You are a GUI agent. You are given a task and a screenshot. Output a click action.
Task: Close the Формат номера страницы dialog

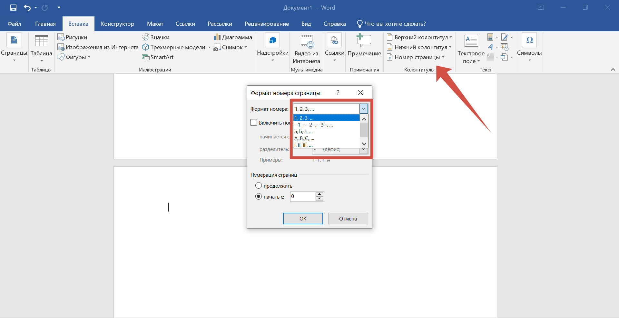(x=360, y=93)
